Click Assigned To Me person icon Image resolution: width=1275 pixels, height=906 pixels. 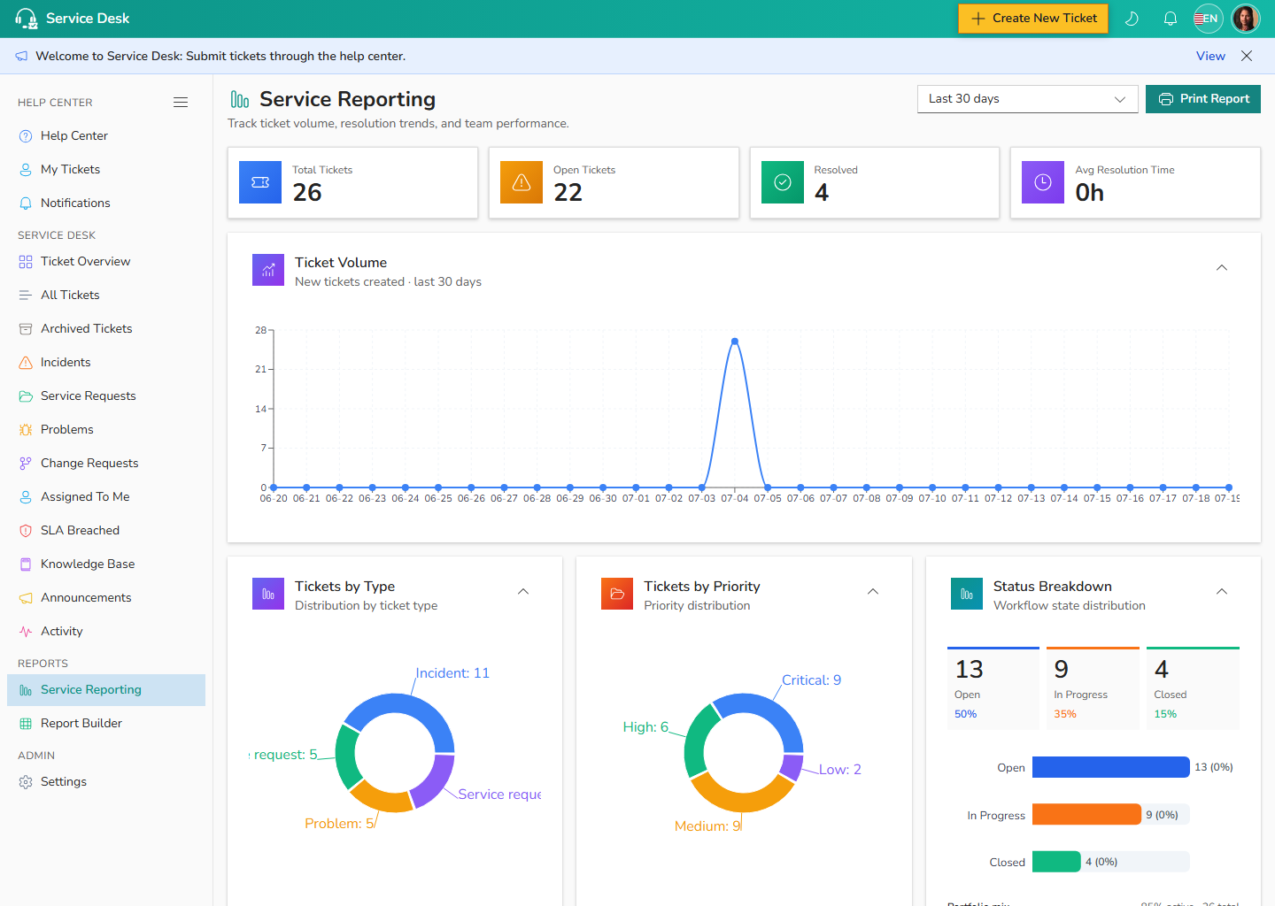[x=26, y=497]
